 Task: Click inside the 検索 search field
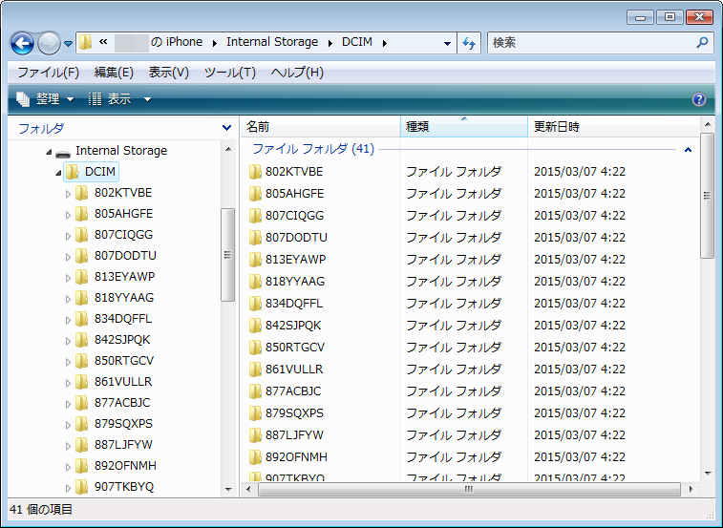(590, 43)
